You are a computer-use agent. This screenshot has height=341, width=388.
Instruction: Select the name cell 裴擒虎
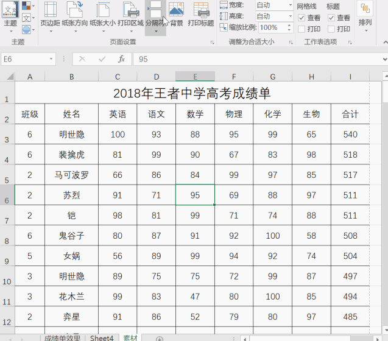tap(71, 155)
